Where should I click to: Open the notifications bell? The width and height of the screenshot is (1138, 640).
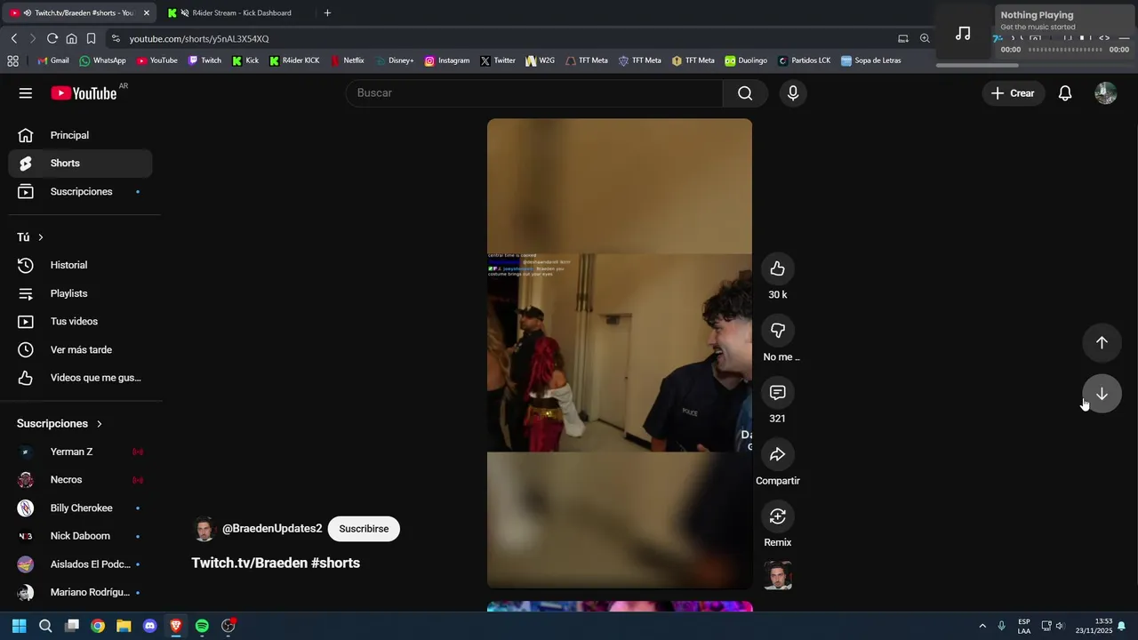tap(1065, 93)
